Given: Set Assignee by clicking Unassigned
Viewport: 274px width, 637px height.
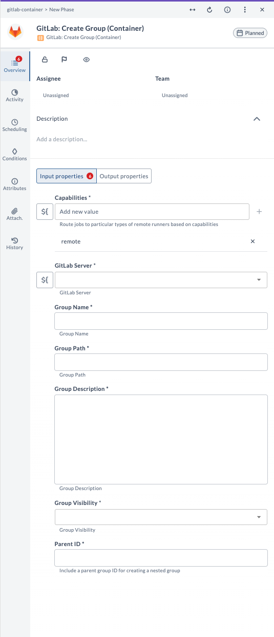Looking at the screenshot, I should click(x=56, y=96).
